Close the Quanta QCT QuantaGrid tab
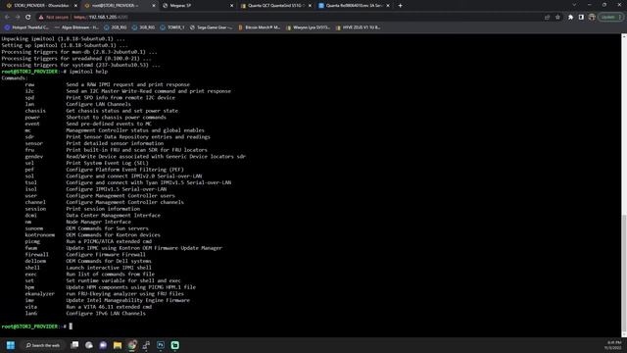The image size is (627, 353). 310,6
